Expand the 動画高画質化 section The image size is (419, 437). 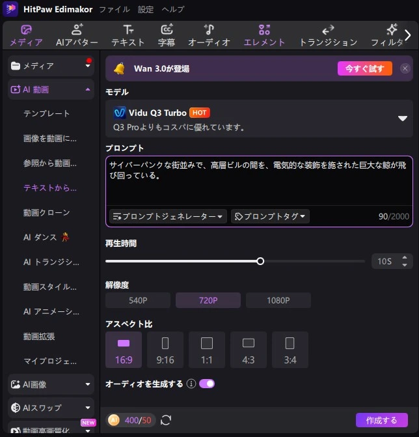(x=88, y=431)
